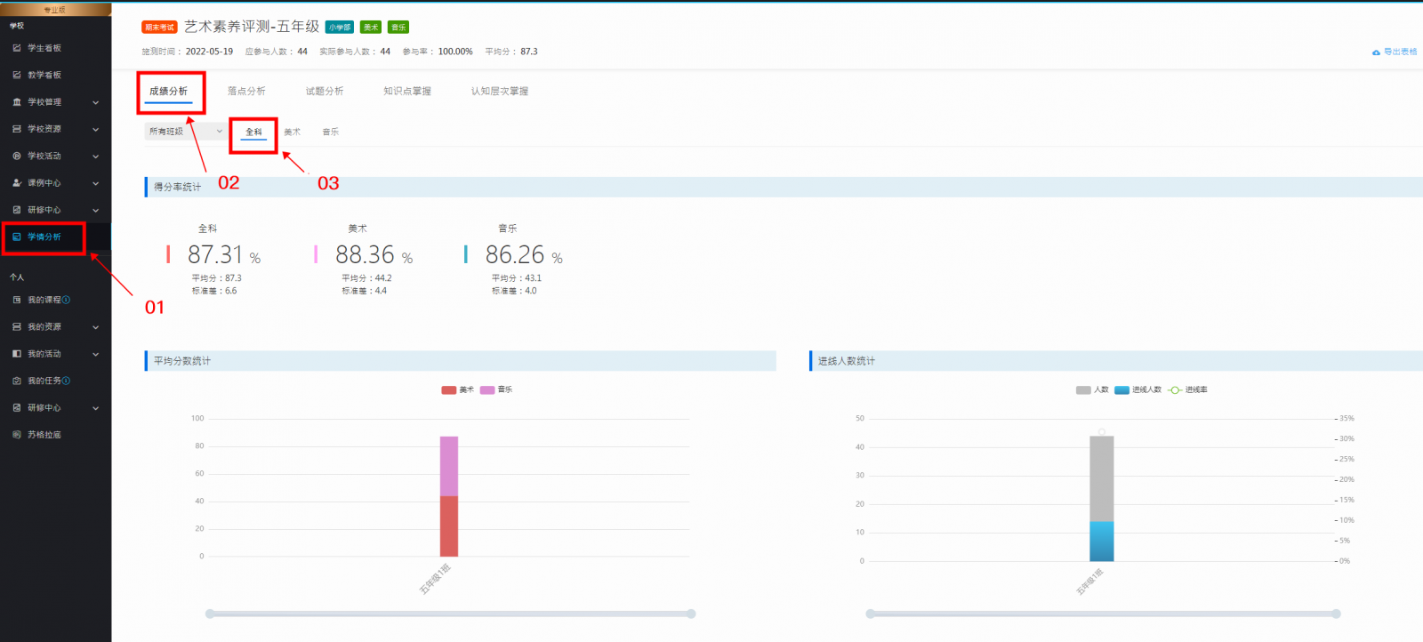Open the 所有班级 class dropdown
This screenshot has height=642, width=1423.
click(x=185, y=132)
